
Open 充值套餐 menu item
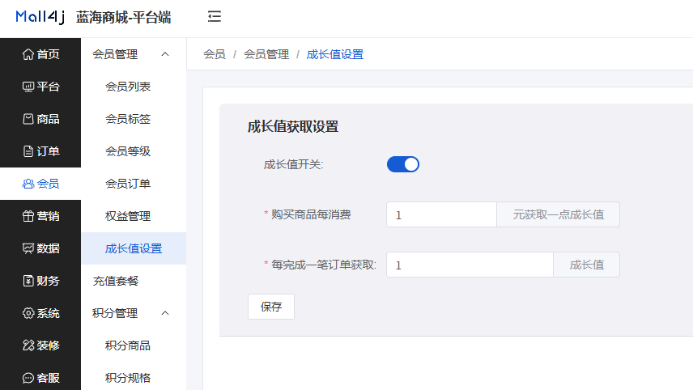134,281
